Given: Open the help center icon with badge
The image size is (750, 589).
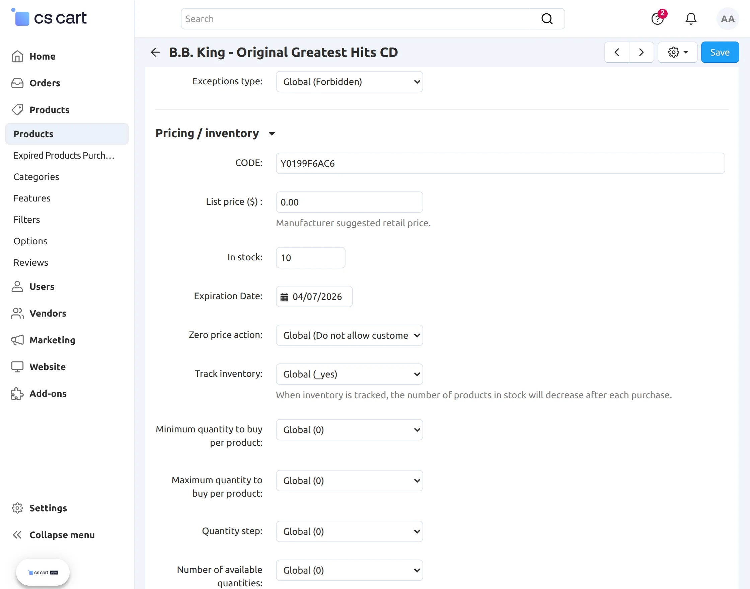Looking at the screenshot, I should coord(658,18).
